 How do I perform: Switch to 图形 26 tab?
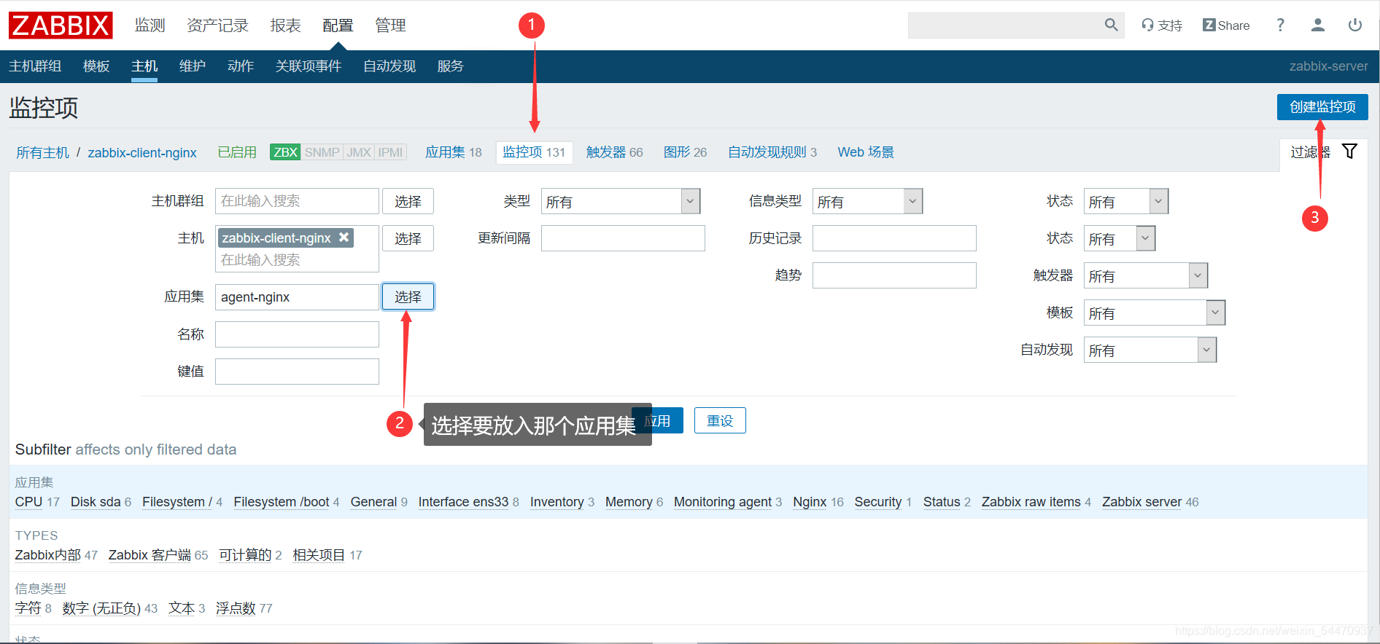[685, 152]
